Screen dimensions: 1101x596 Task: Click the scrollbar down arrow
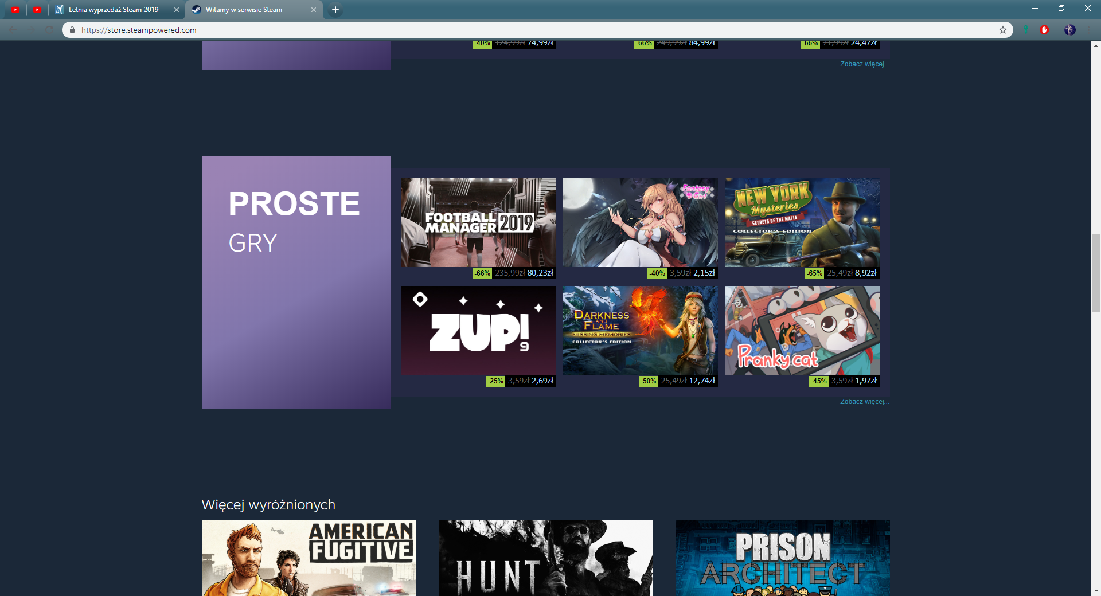1096,591
